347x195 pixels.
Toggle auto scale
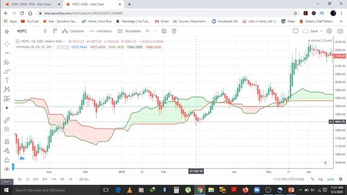331,179
